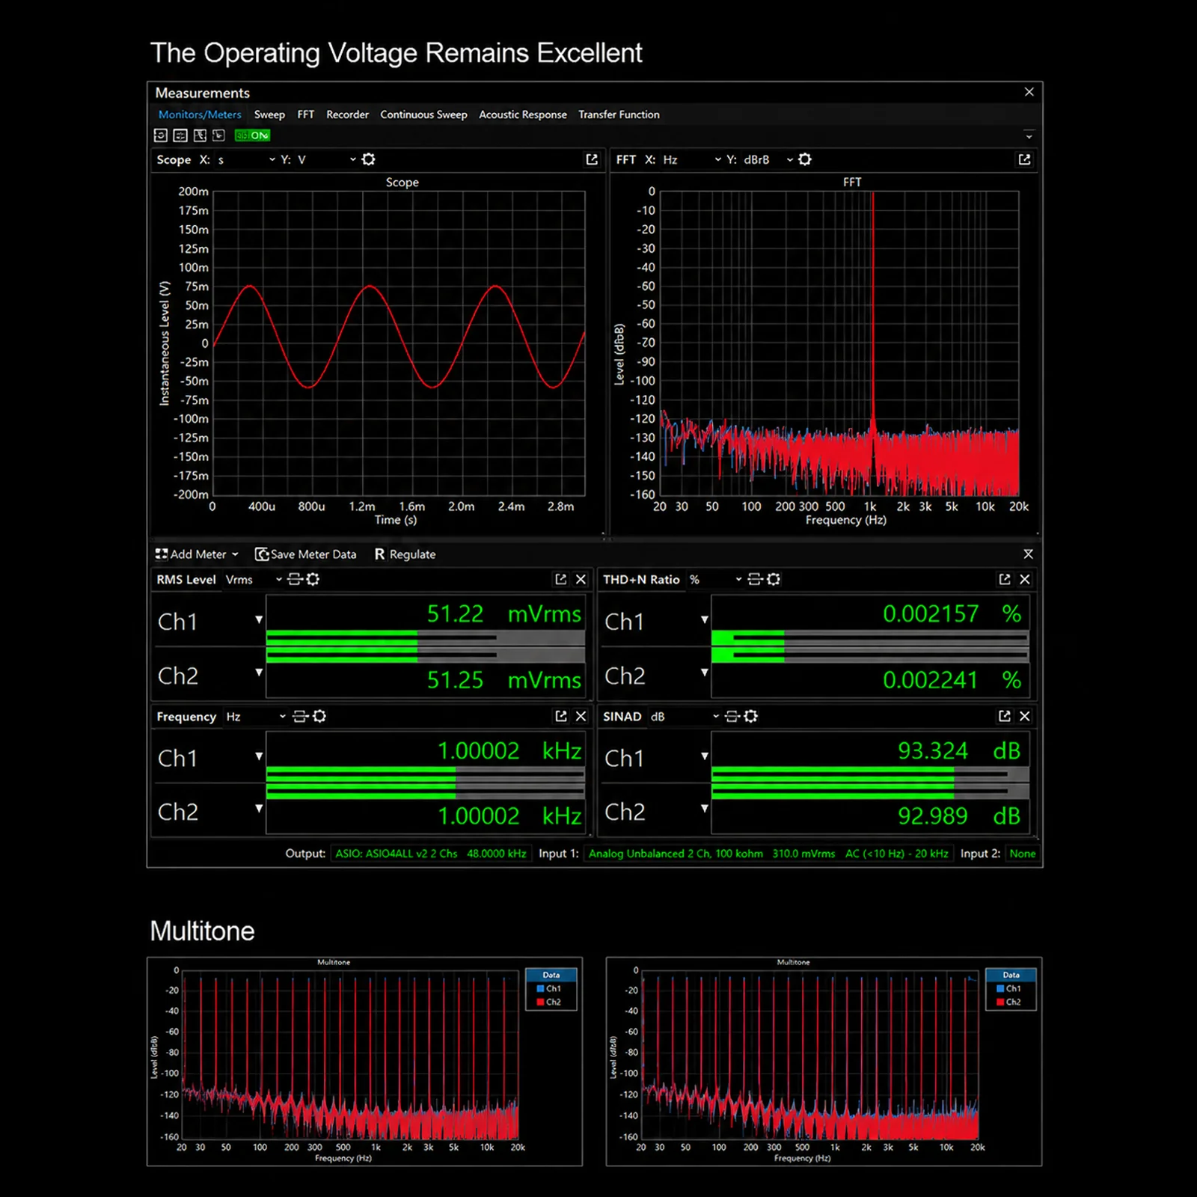
Task: Click Frequency meter limits icon
Action: (301, 716)
